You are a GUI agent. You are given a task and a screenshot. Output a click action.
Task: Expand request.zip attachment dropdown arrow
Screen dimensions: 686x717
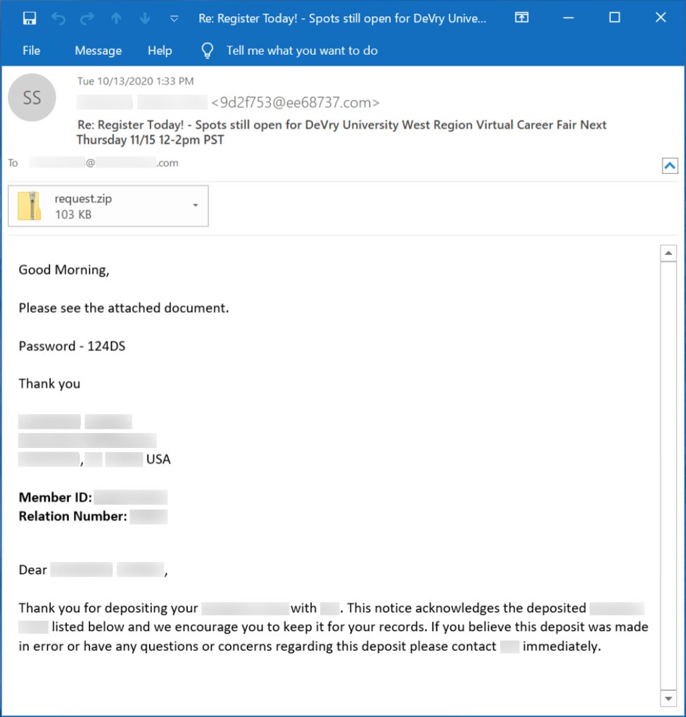pyautogui.click(x=195, y=206)
